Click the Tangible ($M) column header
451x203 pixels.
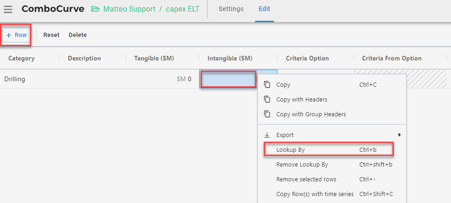tap(154, 58)
